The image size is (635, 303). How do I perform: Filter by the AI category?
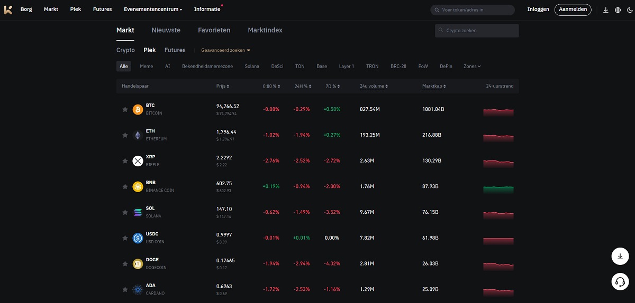[x=168, y=67]
